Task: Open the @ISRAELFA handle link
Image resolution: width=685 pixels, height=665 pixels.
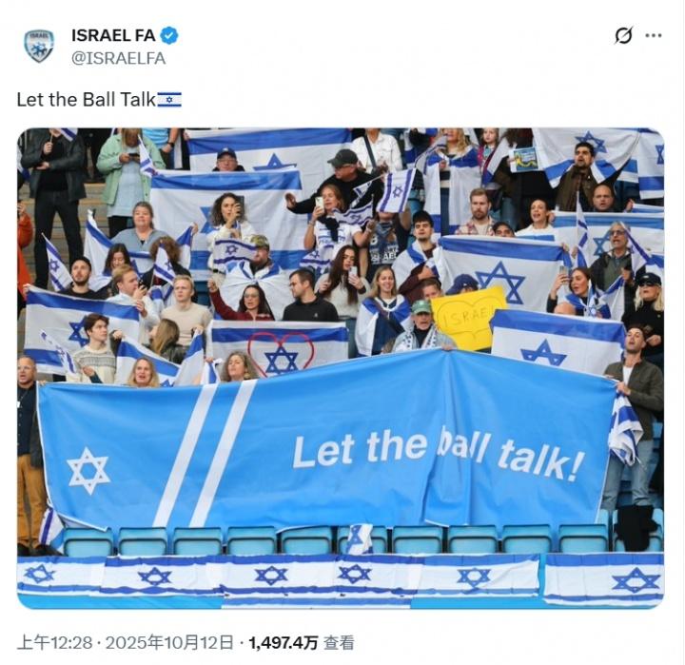Action: 118,58
